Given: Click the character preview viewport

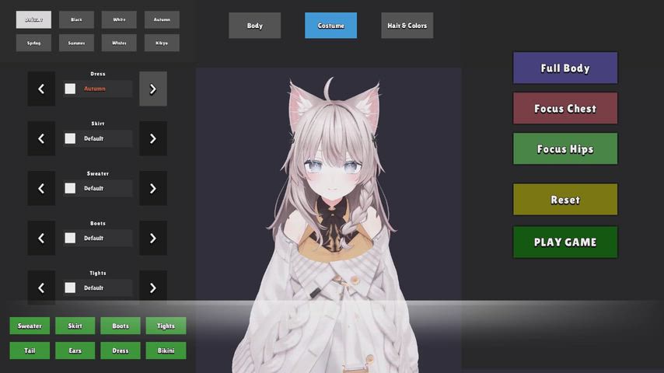Looking at the screenshot, I should click(329, 220).
